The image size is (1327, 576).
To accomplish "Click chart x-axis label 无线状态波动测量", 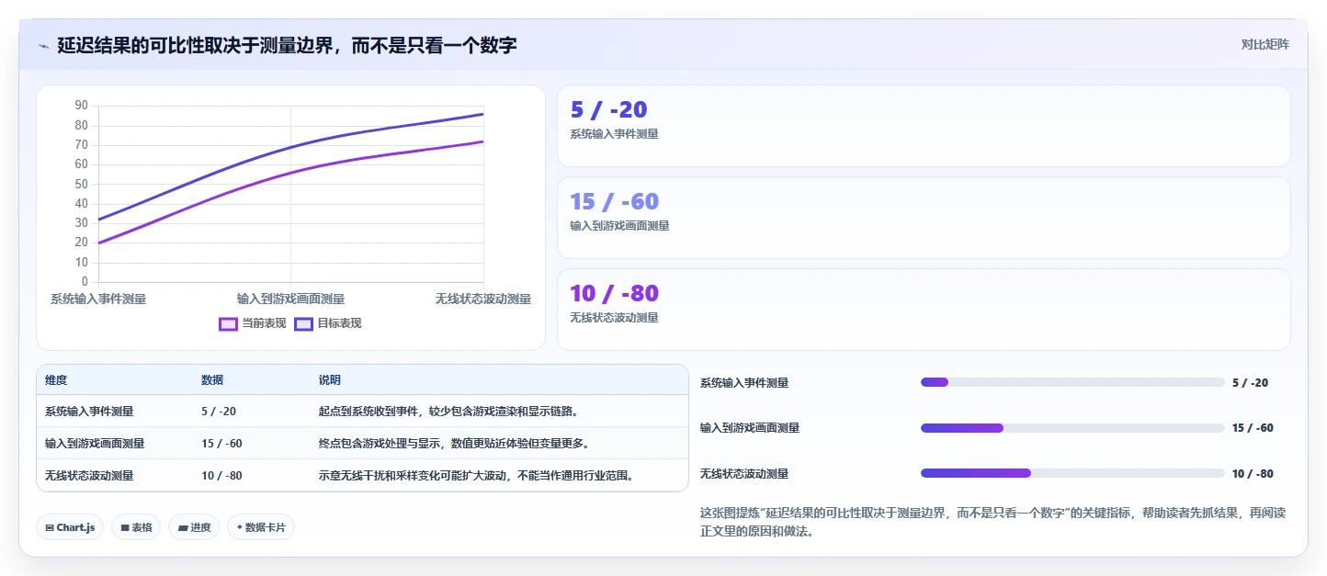I will [483, 299].
